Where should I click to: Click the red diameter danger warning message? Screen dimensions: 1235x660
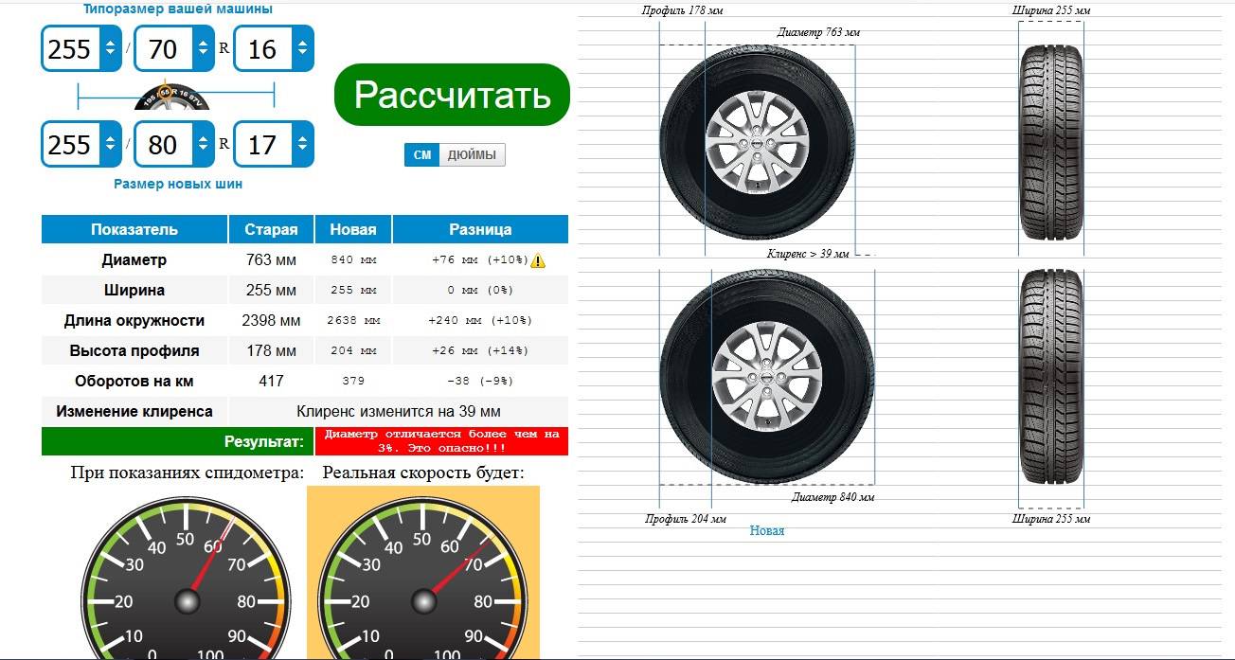tap(439, 441)
